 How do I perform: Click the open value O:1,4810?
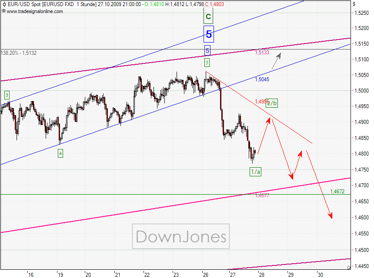point(154,4)
